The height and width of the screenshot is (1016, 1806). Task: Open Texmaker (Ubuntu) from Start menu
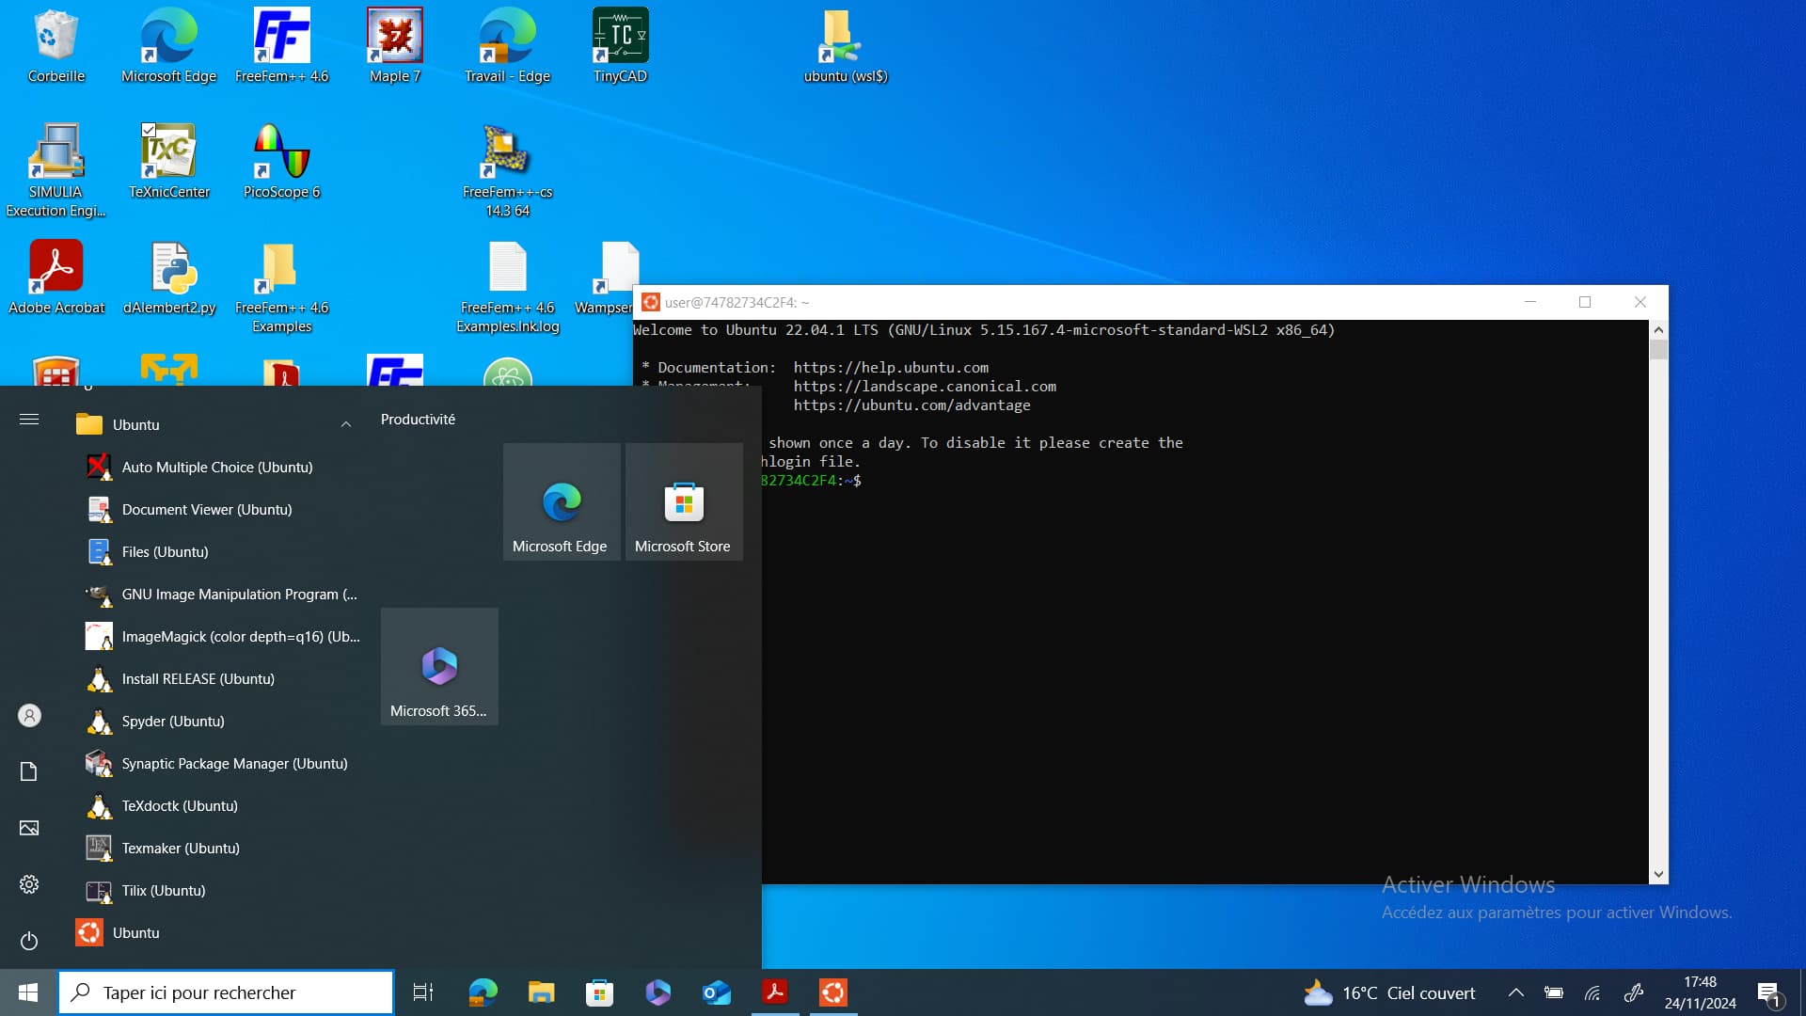(216, 849)
